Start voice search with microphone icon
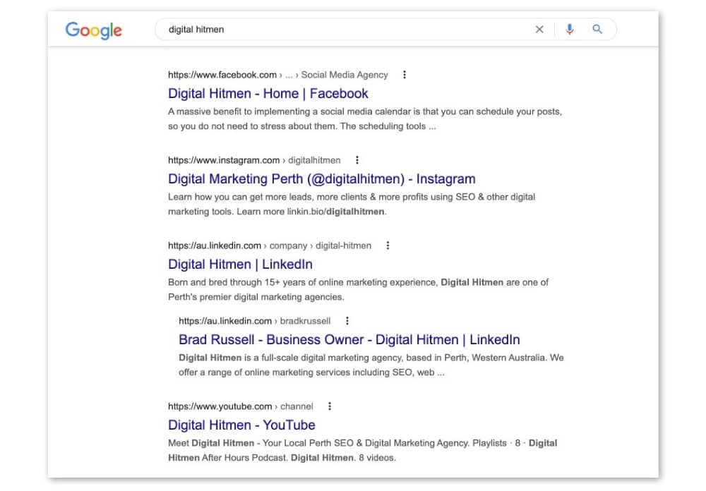This screenshot has width=706, height=491. click(x=570, y=29)
